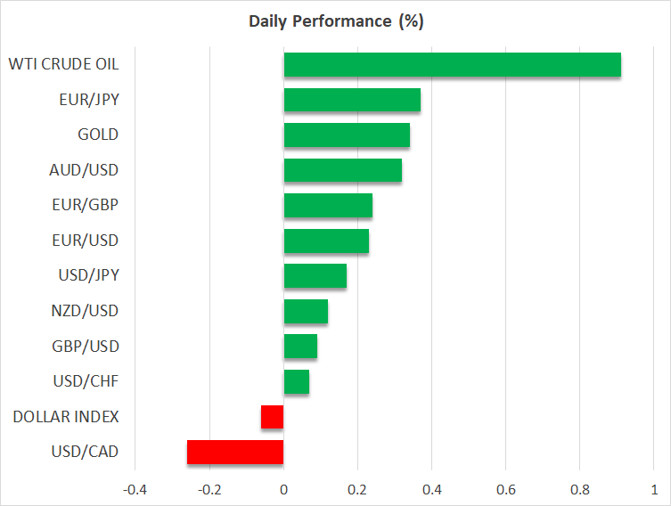Click the USD/CAD category label
Screen dimensions: 671x506
point(86,452)
